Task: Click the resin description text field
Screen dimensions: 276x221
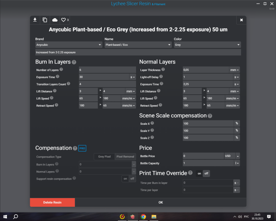Action: click(138, 52)
